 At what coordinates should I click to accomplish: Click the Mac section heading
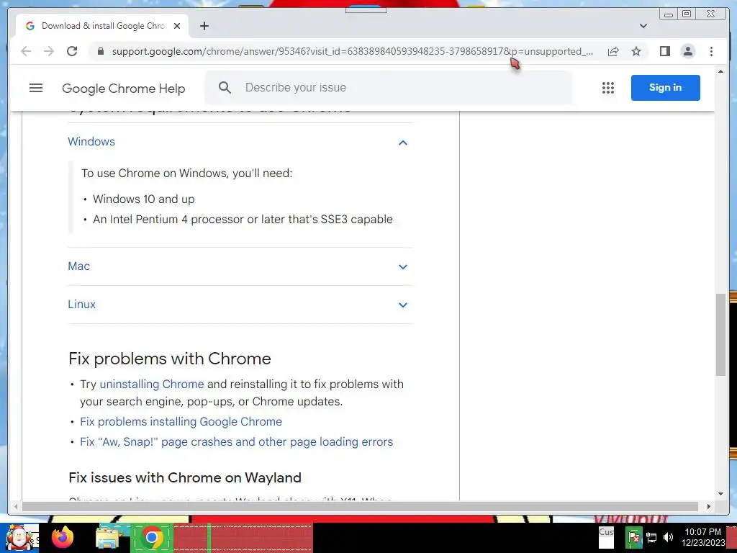[79, 266]
